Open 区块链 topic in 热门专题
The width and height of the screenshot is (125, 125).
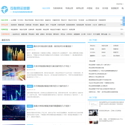pos(95,49)
